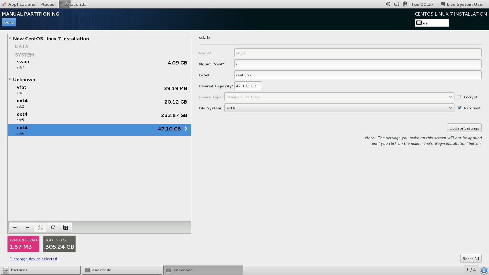
Task: Click the Done button
Action: 9,22
